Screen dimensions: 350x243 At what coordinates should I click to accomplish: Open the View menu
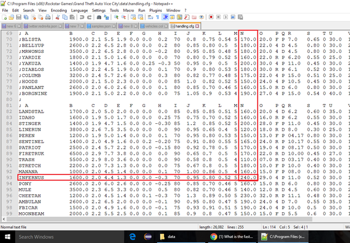(42, 10)
